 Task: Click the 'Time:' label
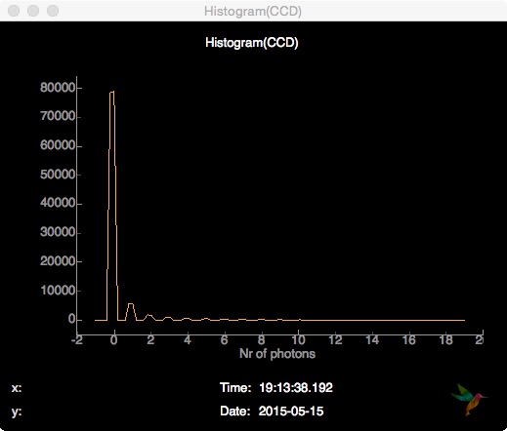(x=235, y=387)
